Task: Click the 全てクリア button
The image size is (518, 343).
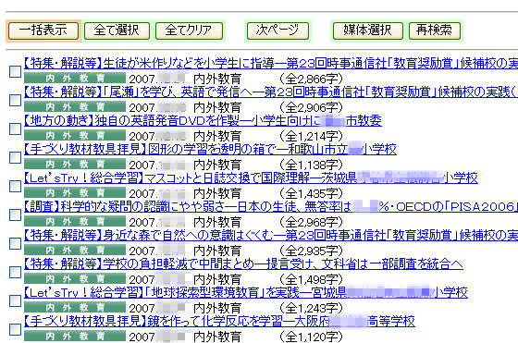Action: point(189,31)
